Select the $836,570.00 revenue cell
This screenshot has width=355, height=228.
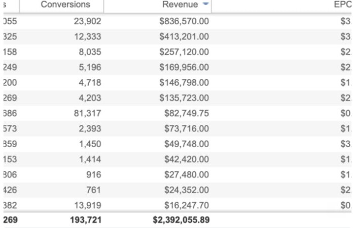[184, 21]
